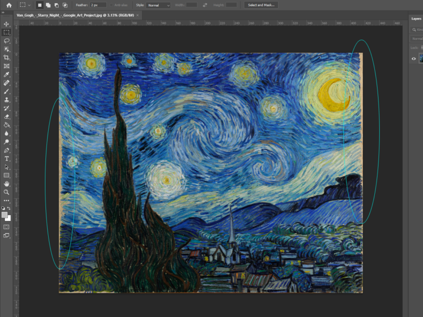Click the foreground color swatch
The image size is (423, 317).
point(5,215)
